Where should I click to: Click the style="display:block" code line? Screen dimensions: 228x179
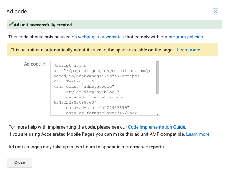[x=93, y=92]
